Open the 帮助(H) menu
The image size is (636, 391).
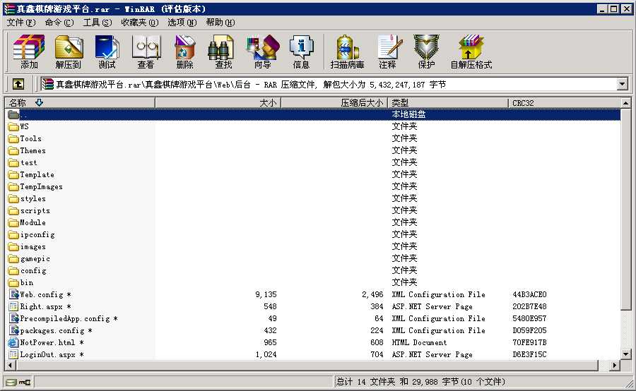click(220, 23)
